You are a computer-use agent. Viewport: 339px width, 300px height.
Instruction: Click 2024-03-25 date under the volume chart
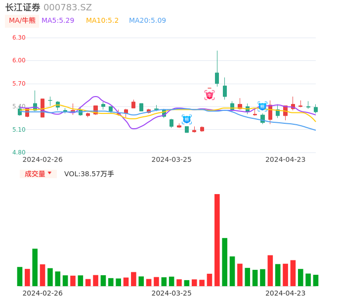171,293
